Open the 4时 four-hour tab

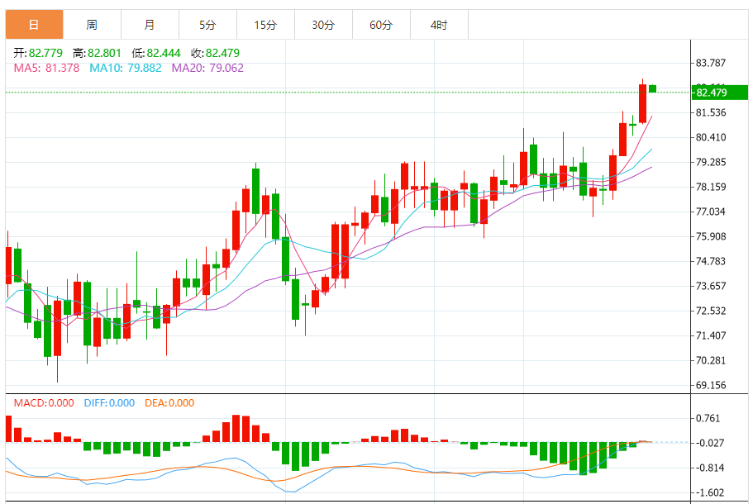click(x=439, y=25)
